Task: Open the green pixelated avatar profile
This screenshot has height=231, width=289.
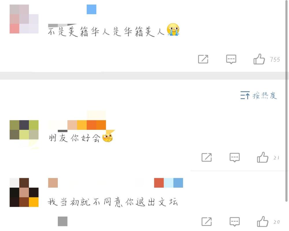Action: pyautogui.click(x=24, y=130)
